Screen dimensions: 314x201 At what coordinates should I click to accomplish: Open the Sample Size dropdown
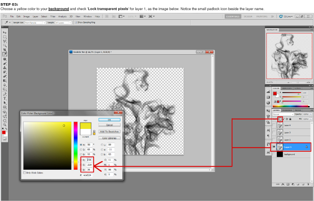click(x=35, y=23)
